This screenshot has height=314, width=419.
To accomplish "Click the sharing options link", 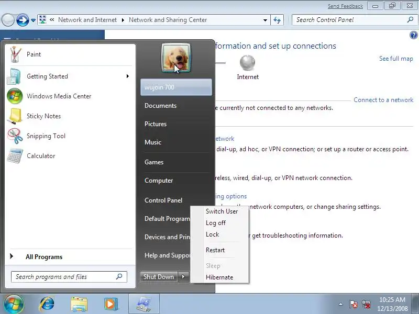I will [x=231, y=196].
